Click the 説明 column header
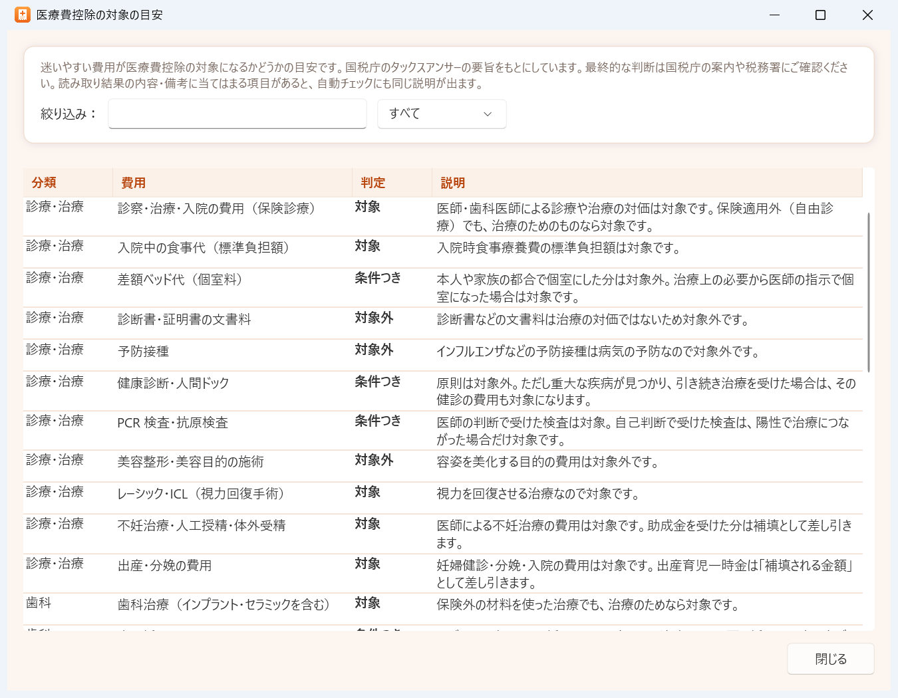898x698 pixels. click(x=647, y=183)
